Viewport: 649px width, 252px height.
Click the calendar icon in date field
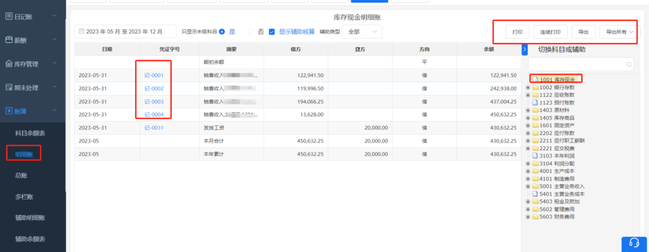81,32
